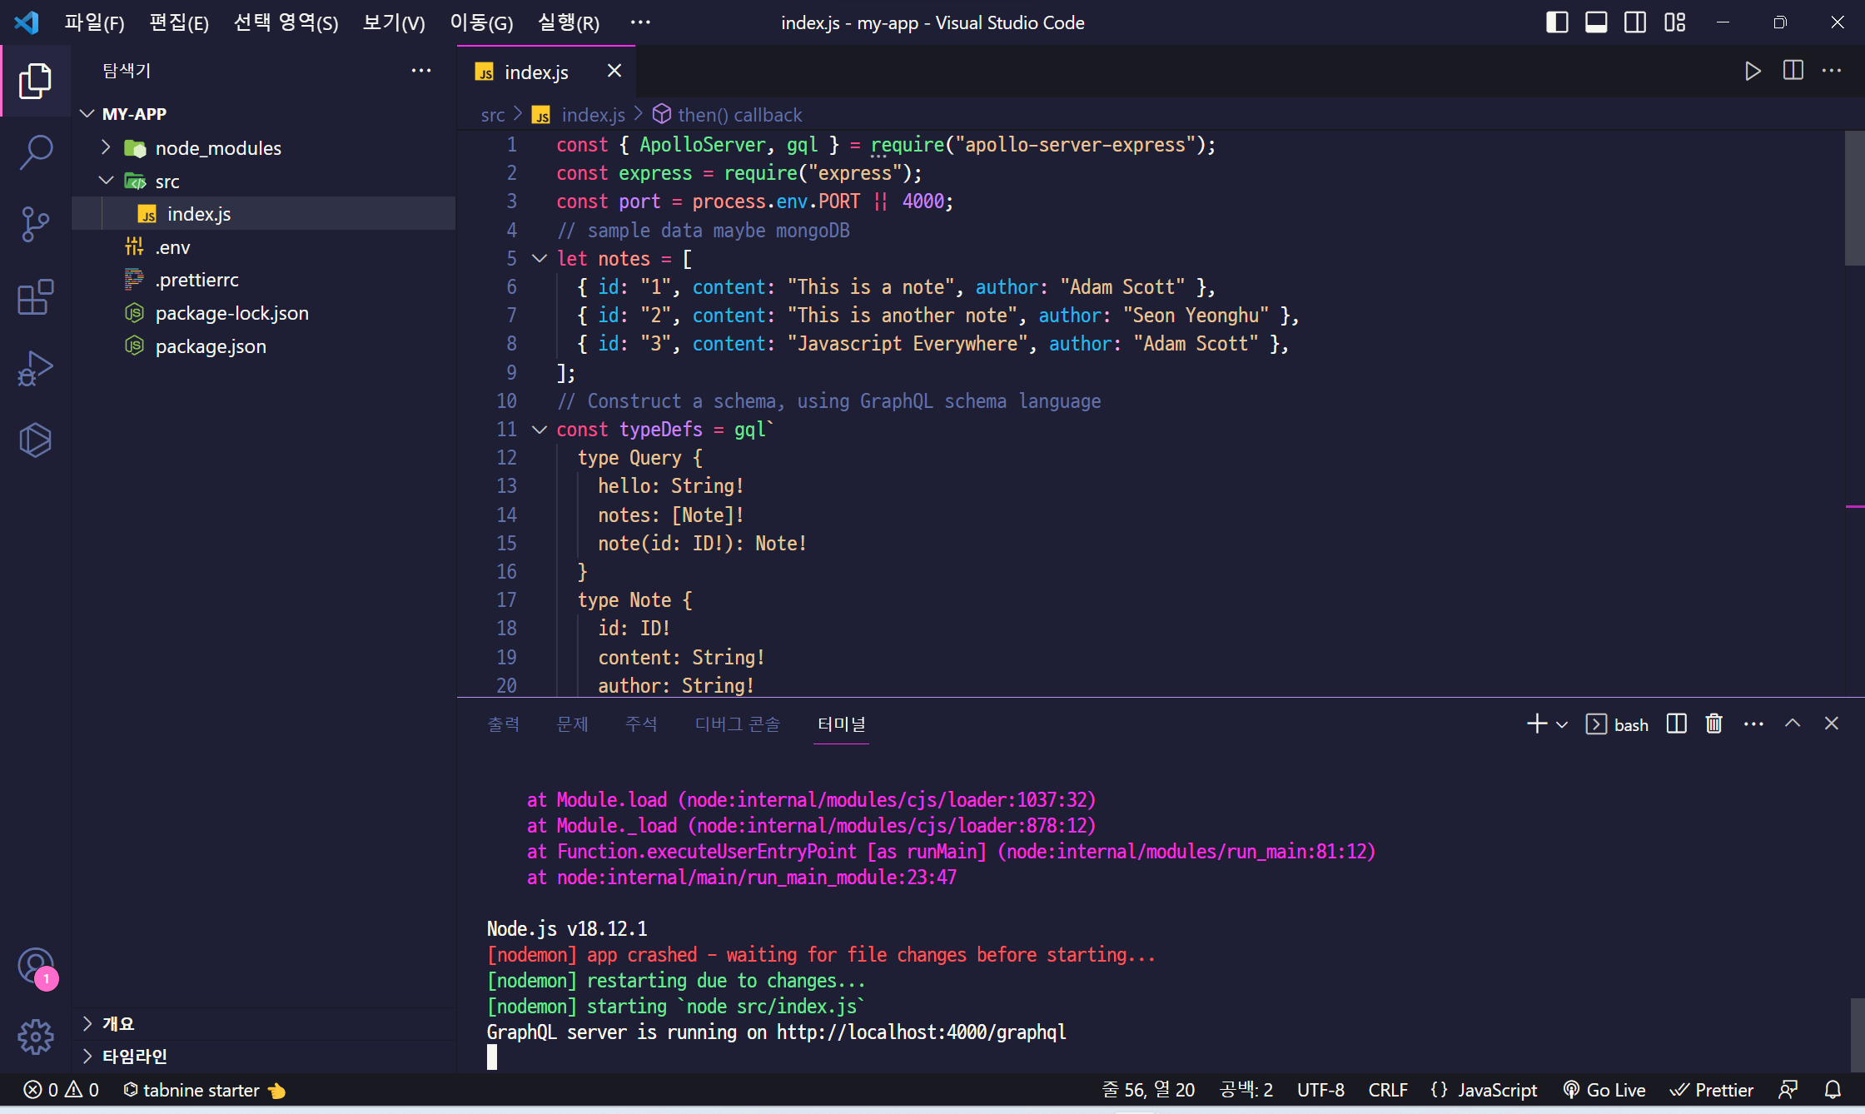Click Go Live in status bar
This screenshot has width=1865, height=1114.
1604,1090
